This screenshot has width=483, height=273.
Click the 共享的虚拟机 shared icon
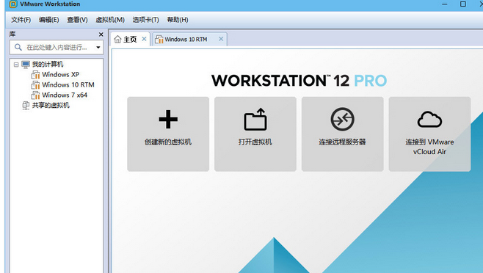tap(26, 106)
